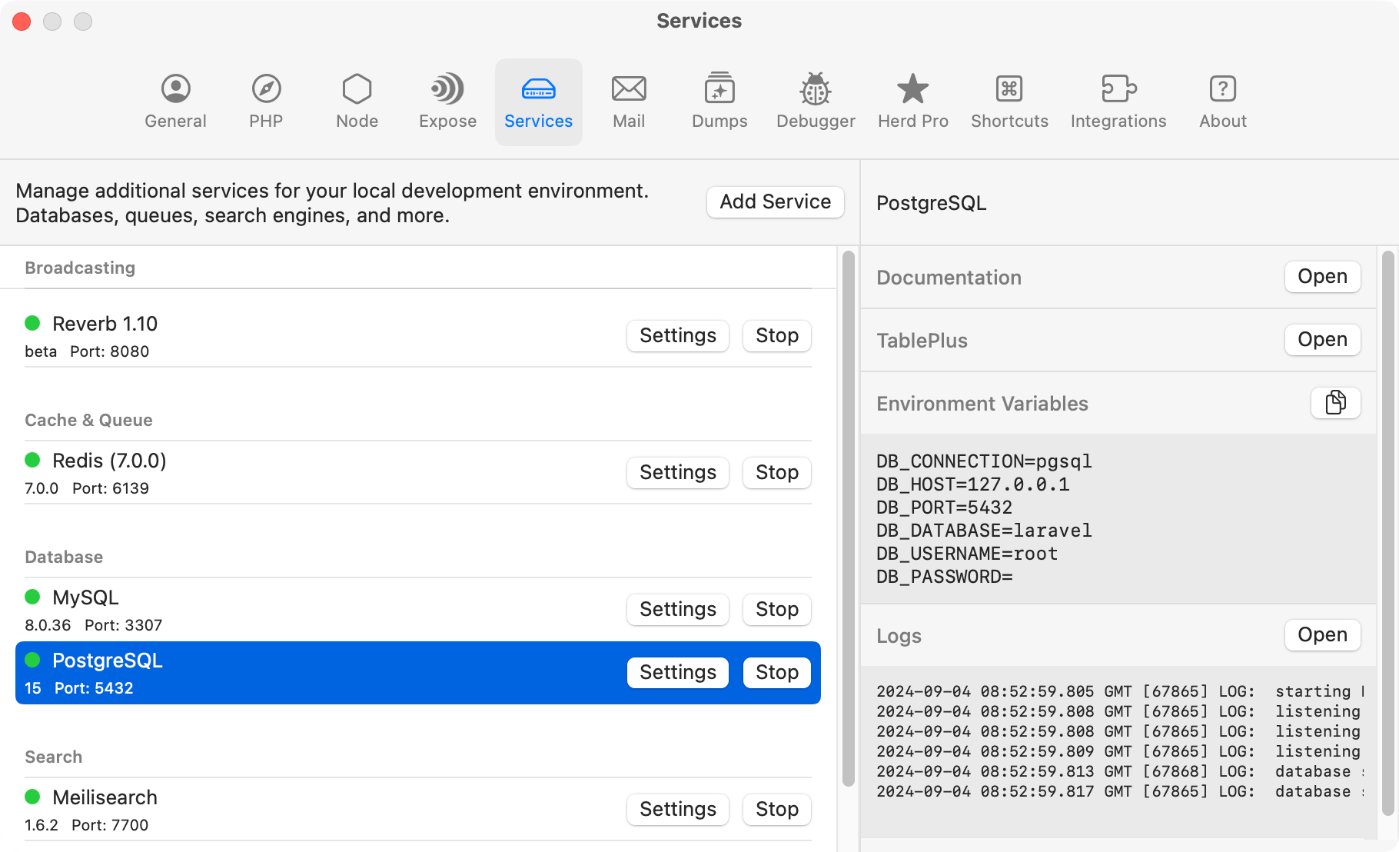This screenshot has width=1399, height=852.
Task: Open the Herd Pro panel
Action: point(912,101)
